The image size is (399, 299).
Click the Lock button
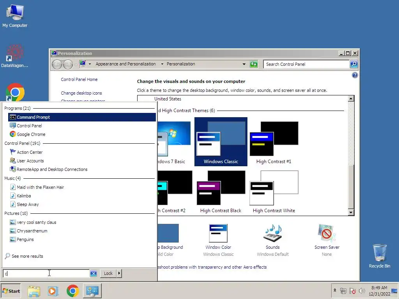pos(108,273)
